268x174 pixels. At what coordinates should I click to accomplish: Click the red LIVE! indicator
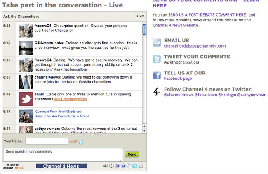[141, 16]
